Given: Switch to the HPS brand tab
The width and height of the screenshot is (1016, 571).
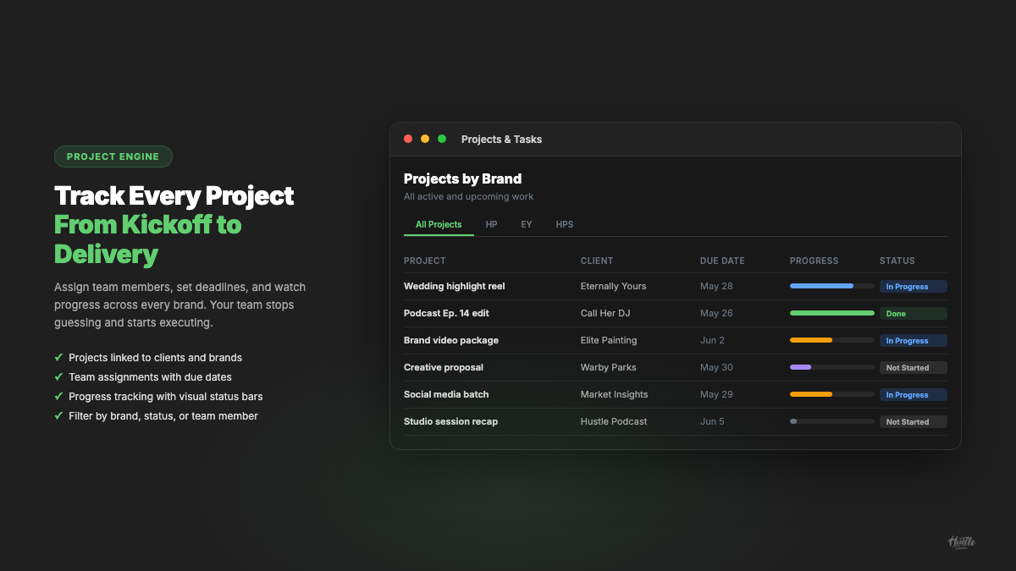Looking at the screenshot, I should 565,224.
